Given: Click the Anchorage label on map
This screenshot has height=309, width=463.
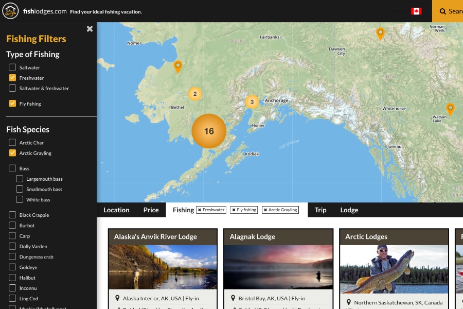Looking at the screenshot, I should [276, 100].
